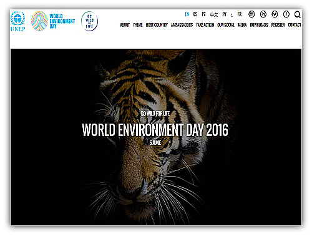Click the Go Wild for Life badge
This screenshot has height=236, width=312.
89,21
